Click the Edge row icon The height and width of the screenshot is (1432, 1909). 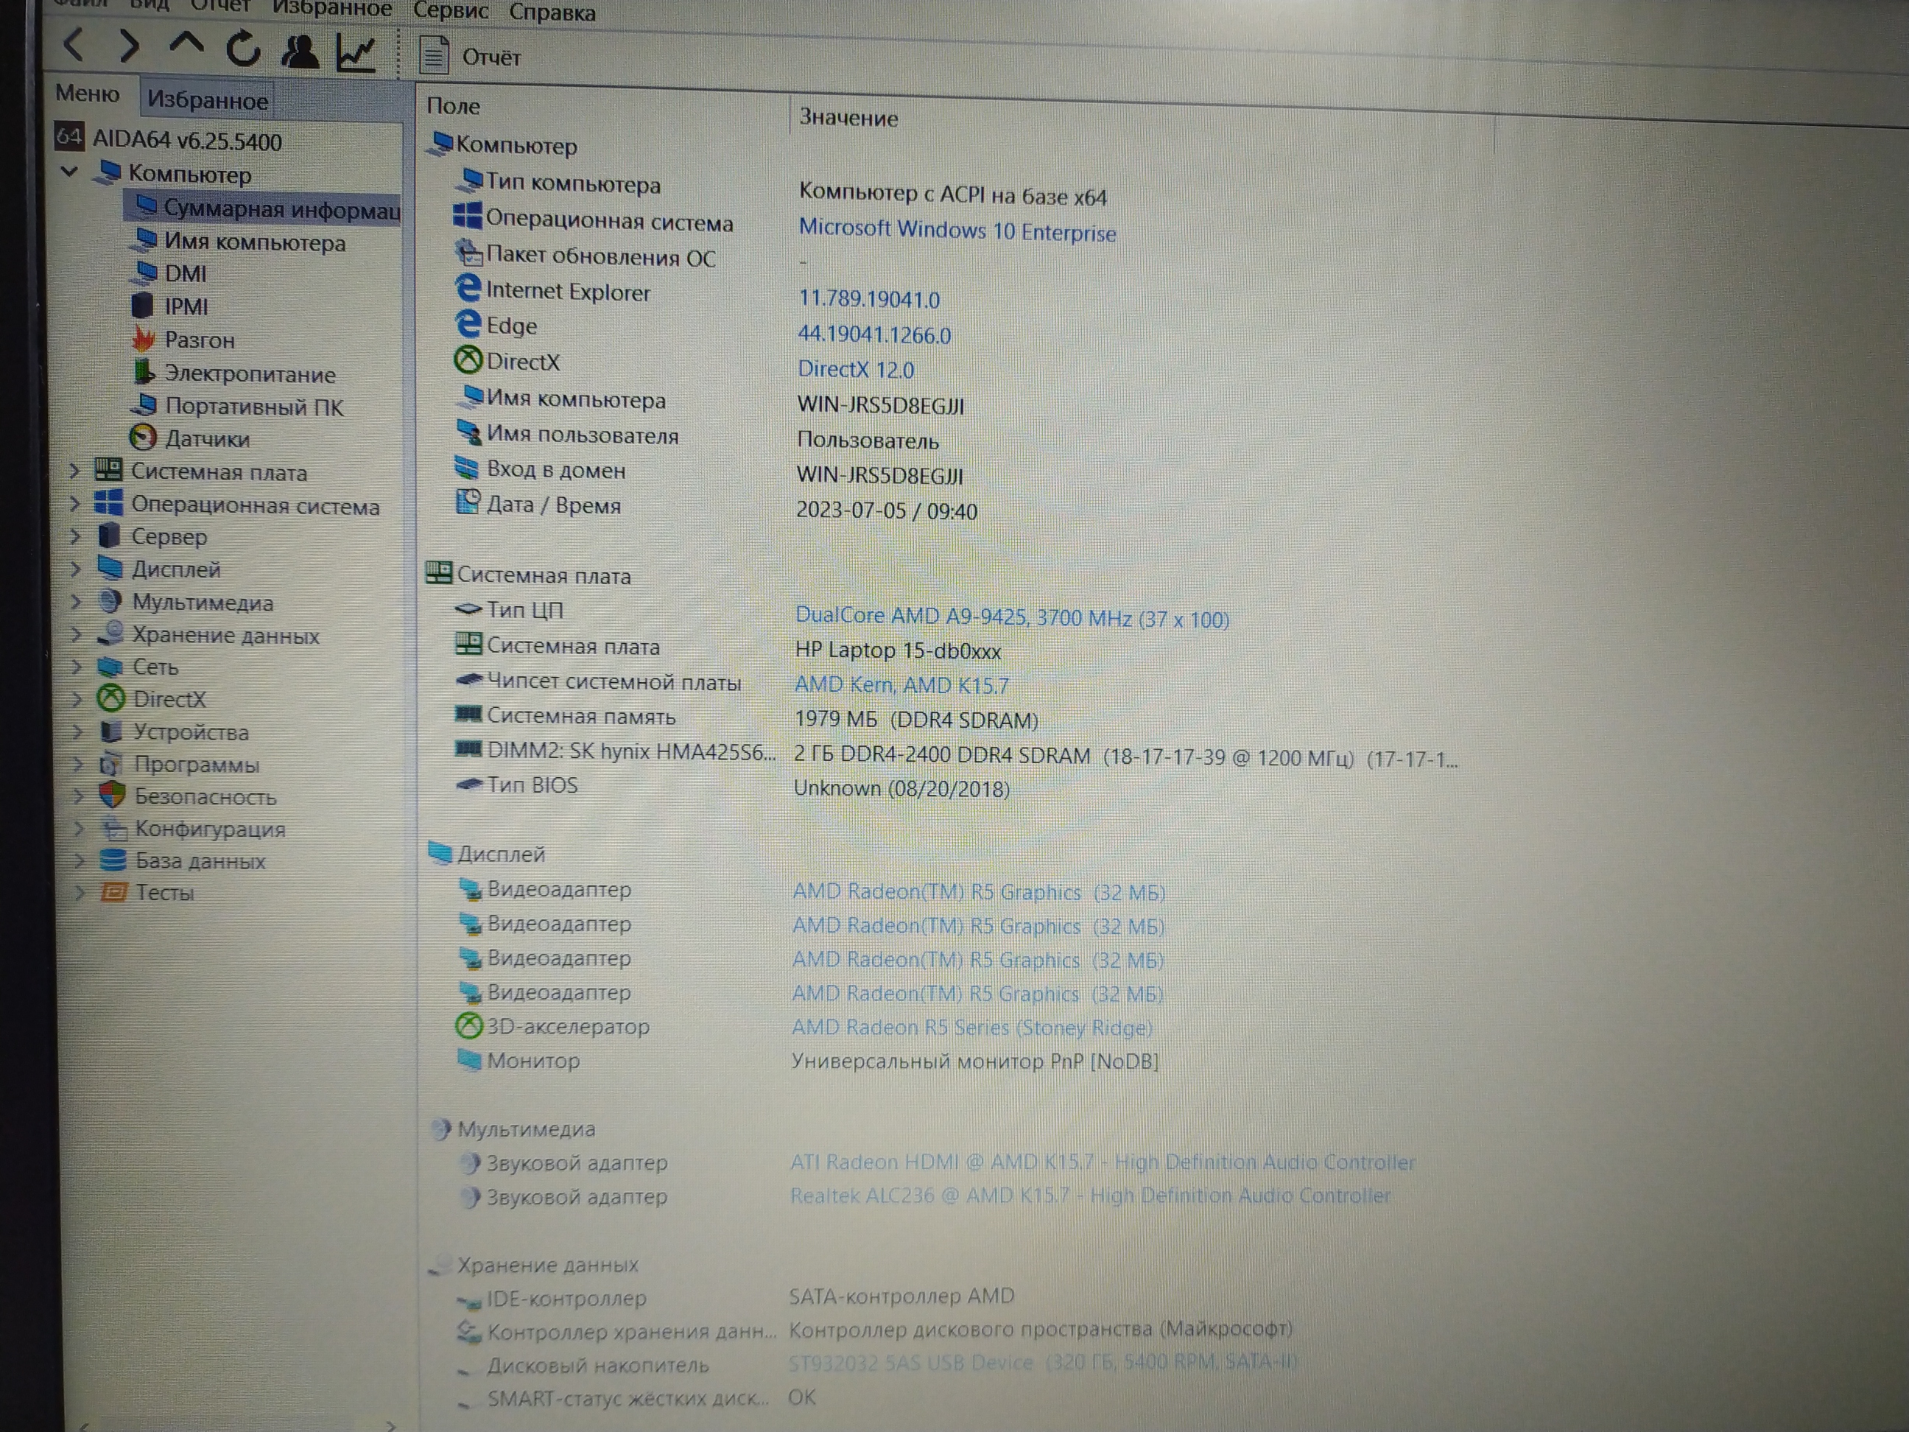467,323
